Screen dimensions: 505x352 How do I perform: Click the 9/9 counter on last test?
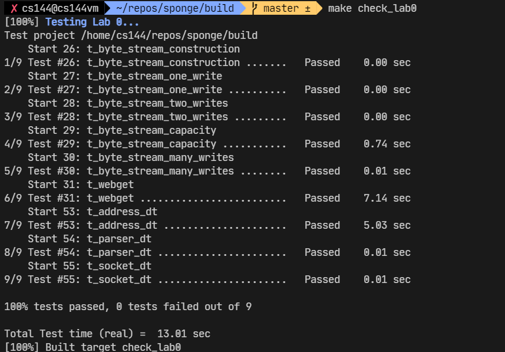click(13, 279)
